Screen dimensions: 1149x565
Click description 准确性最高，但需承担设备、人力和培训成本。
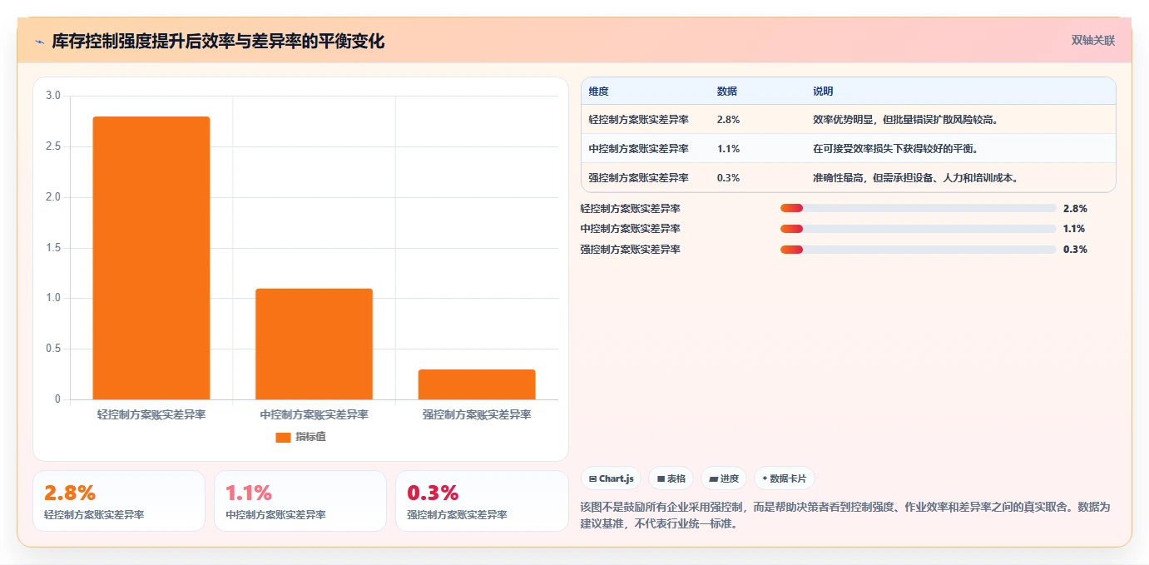point(915,178)
